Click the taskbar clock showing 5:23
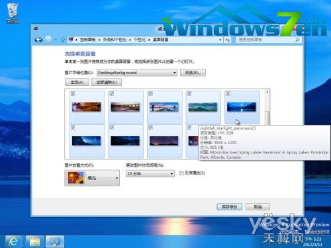The width and height of the screenshot is (331, 248). tap(313, 241)
